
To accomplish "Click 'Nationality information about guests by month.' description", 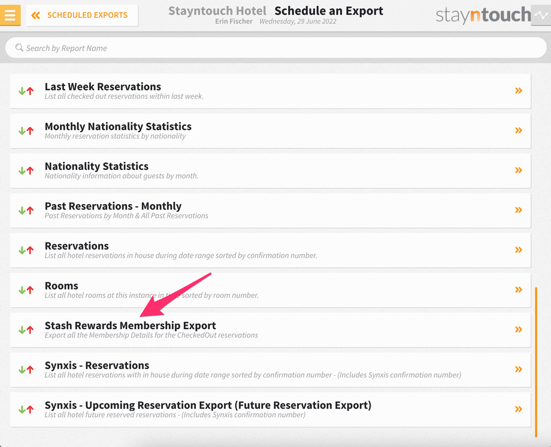I will (122, 176).
